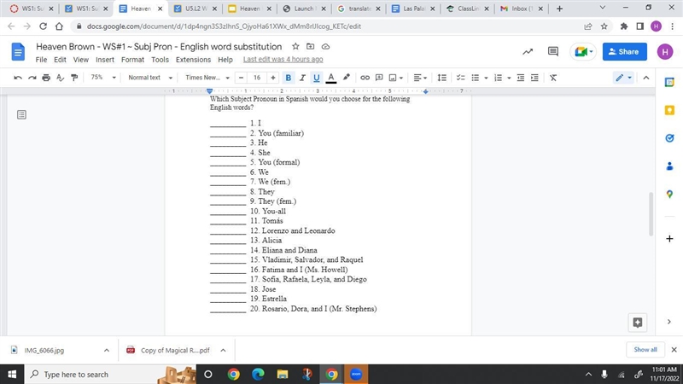Hide the menus with the up chevron

pyautogui.click(x=646, y=78)
